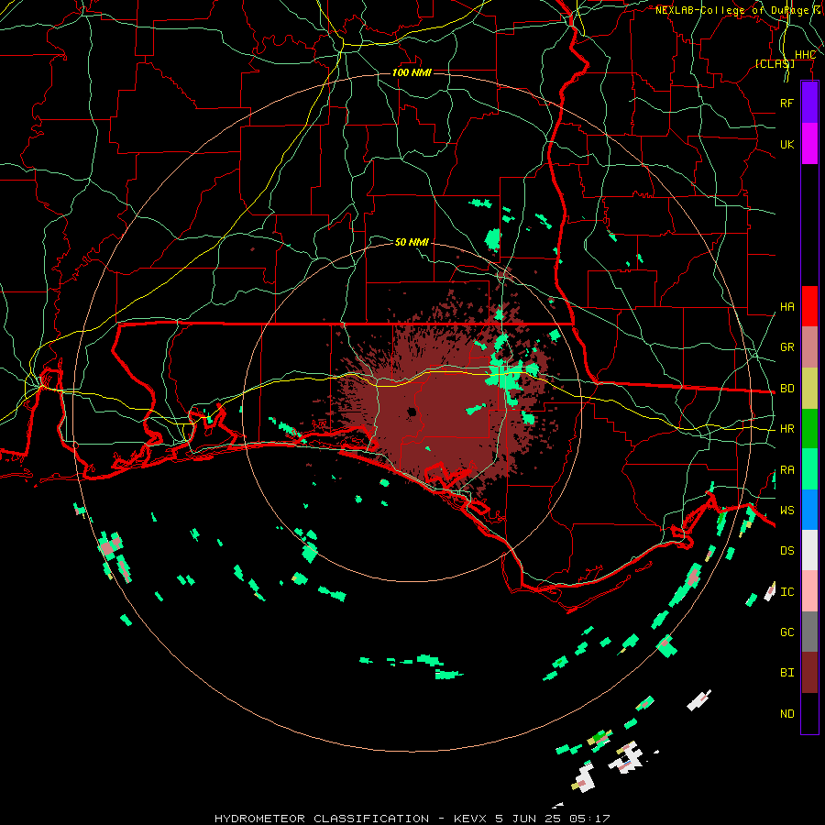Select the pink GR legend swatch
The width and height of the screenshot is (825, 825).
point(809,347)
